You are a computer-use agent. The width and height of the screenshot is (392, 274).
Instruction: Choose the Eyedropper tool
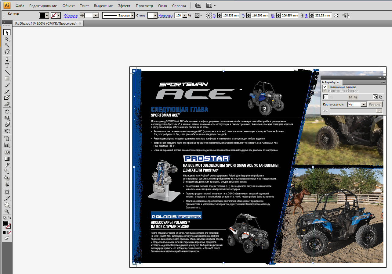(x=7, y=165)
